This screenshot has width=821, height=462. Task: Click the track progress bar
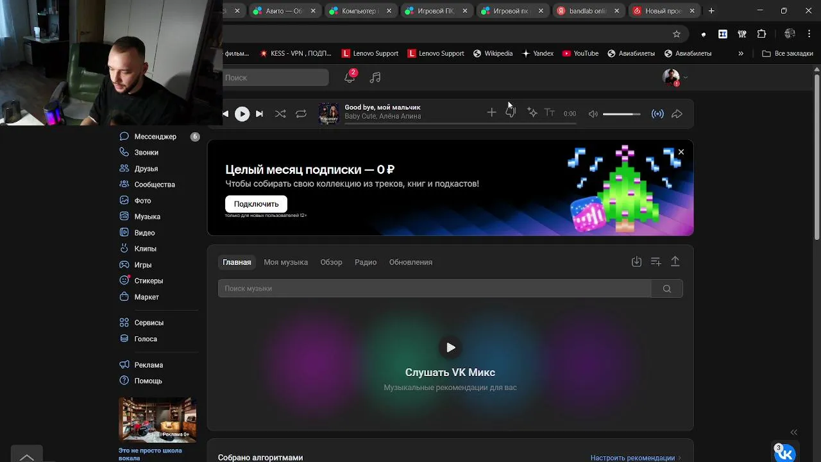[x=460, y=123]
